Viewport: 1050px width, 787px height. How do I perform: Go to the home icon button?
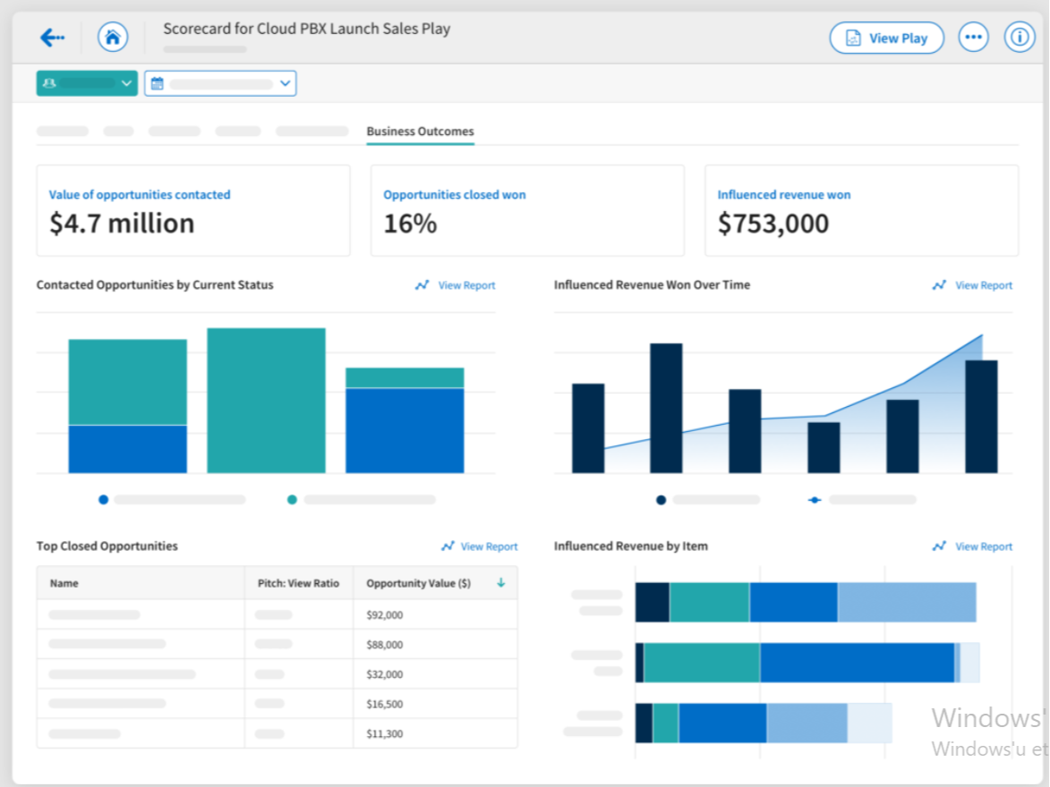[112, 38]
